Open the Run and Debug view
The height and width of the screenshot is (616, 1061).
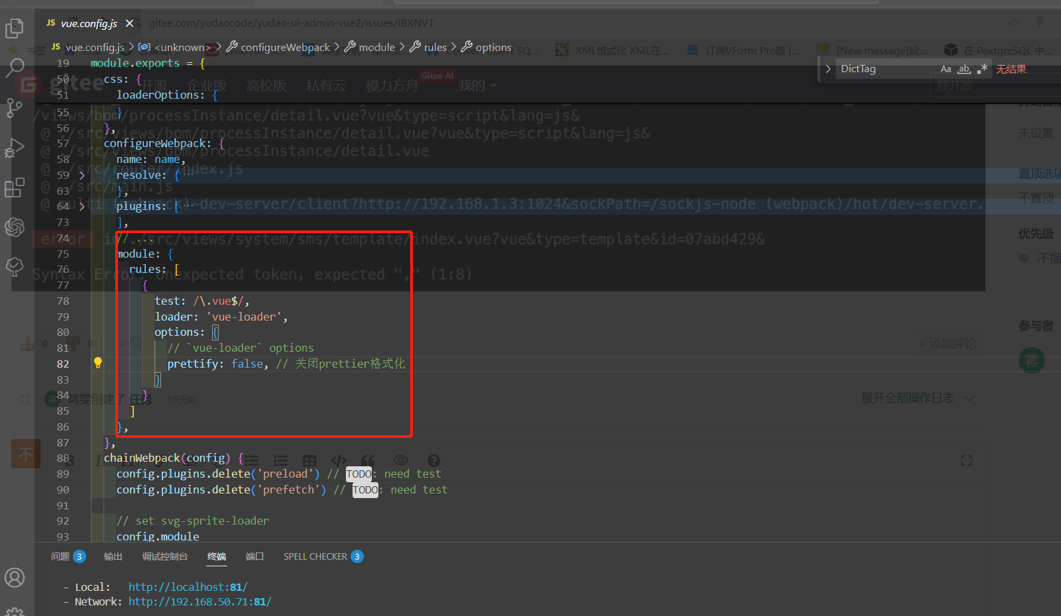14,148
